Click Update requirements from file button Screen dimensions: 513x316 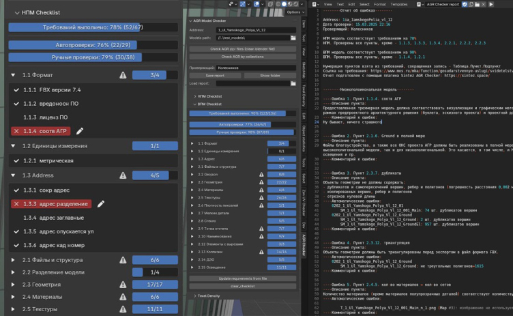pyautogui.click(x=243, y=278)
